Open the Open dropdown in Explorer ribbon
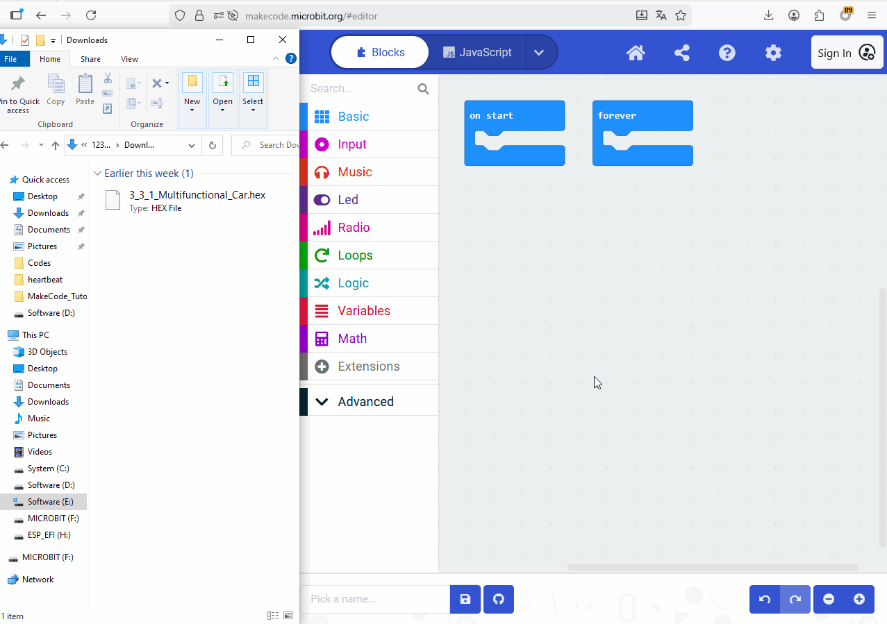Screen dimensions: 887x624 point(223,99)
